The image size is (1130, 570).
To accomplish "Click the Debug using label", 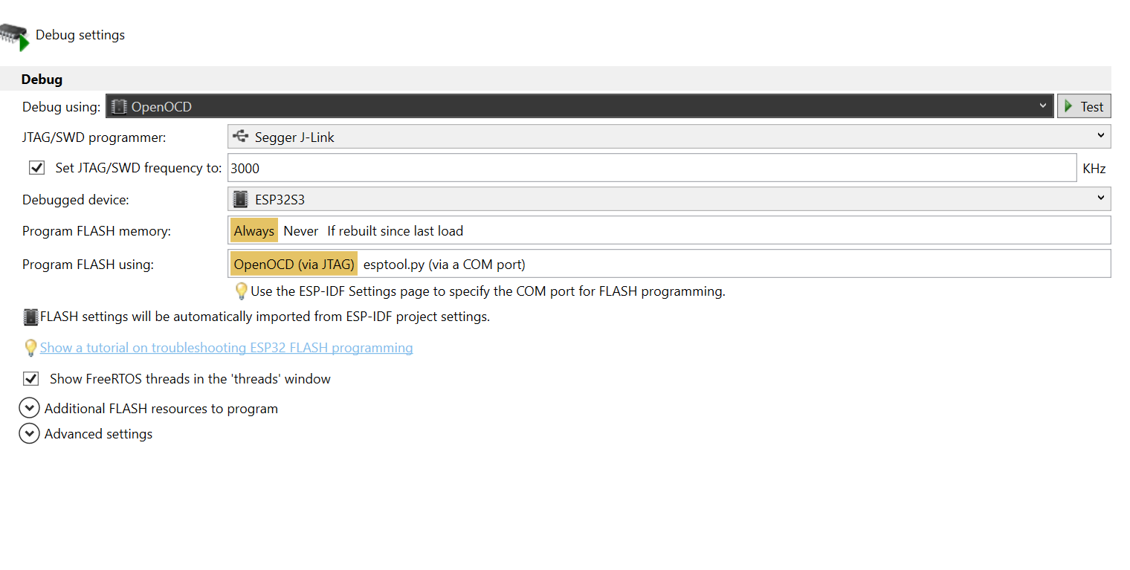I will 61,107.
